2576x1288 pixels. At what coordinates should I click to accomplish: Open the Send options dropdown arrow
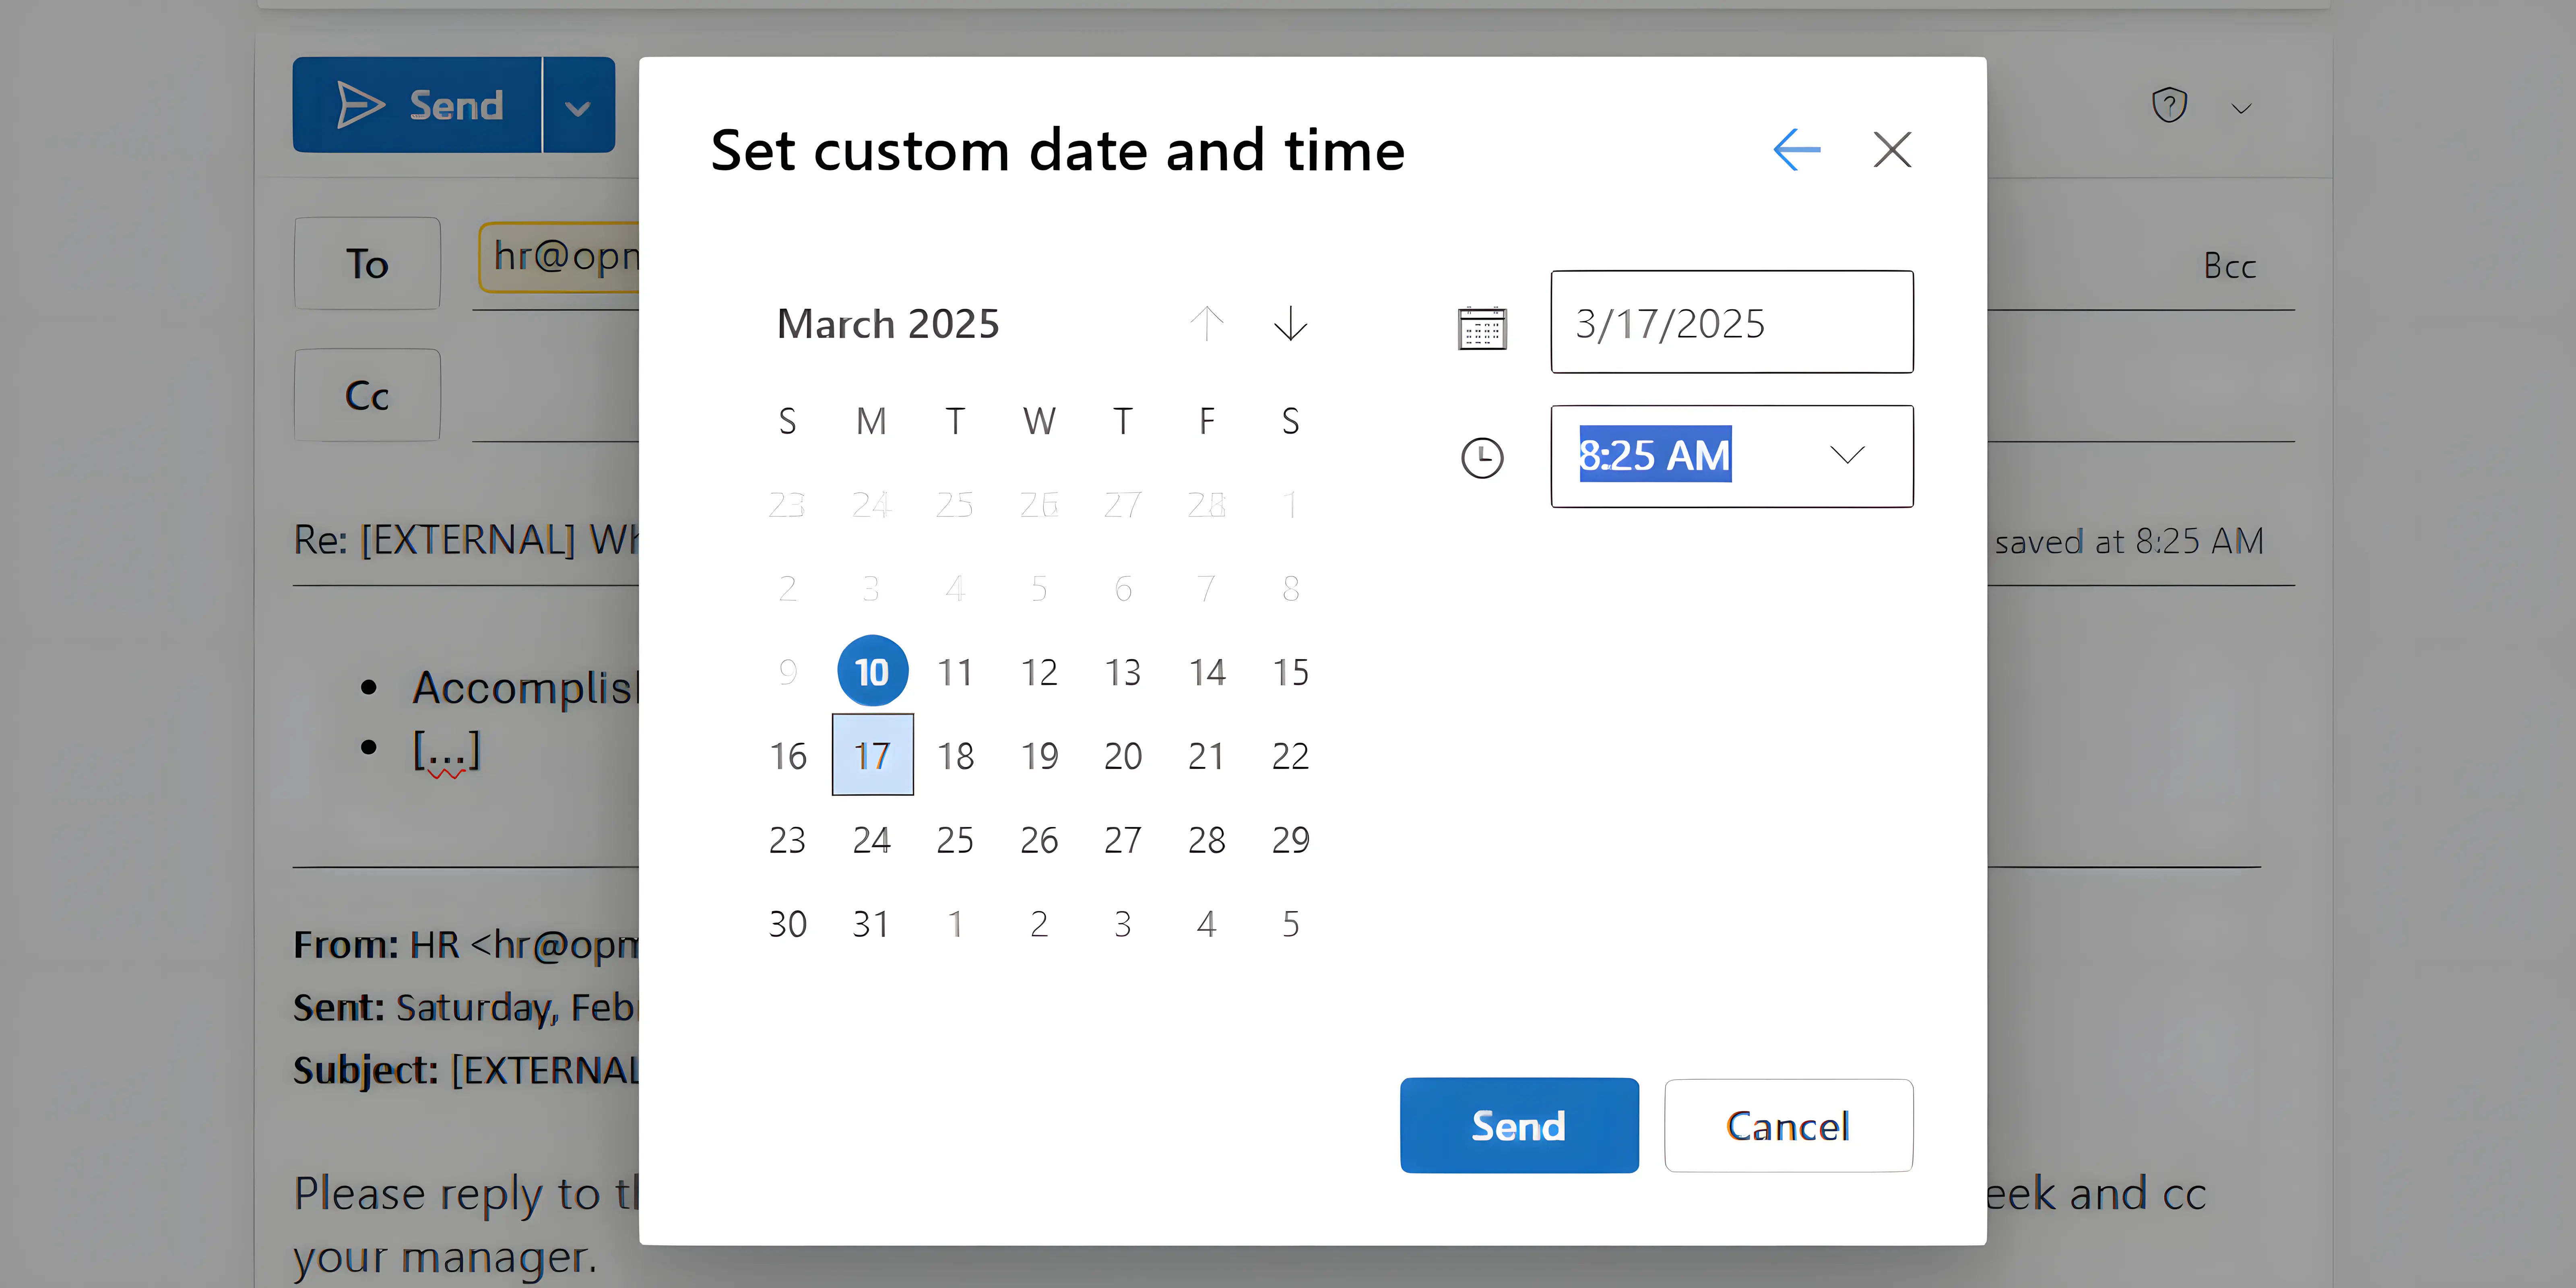pyautogui.click(x=578, y=106)
